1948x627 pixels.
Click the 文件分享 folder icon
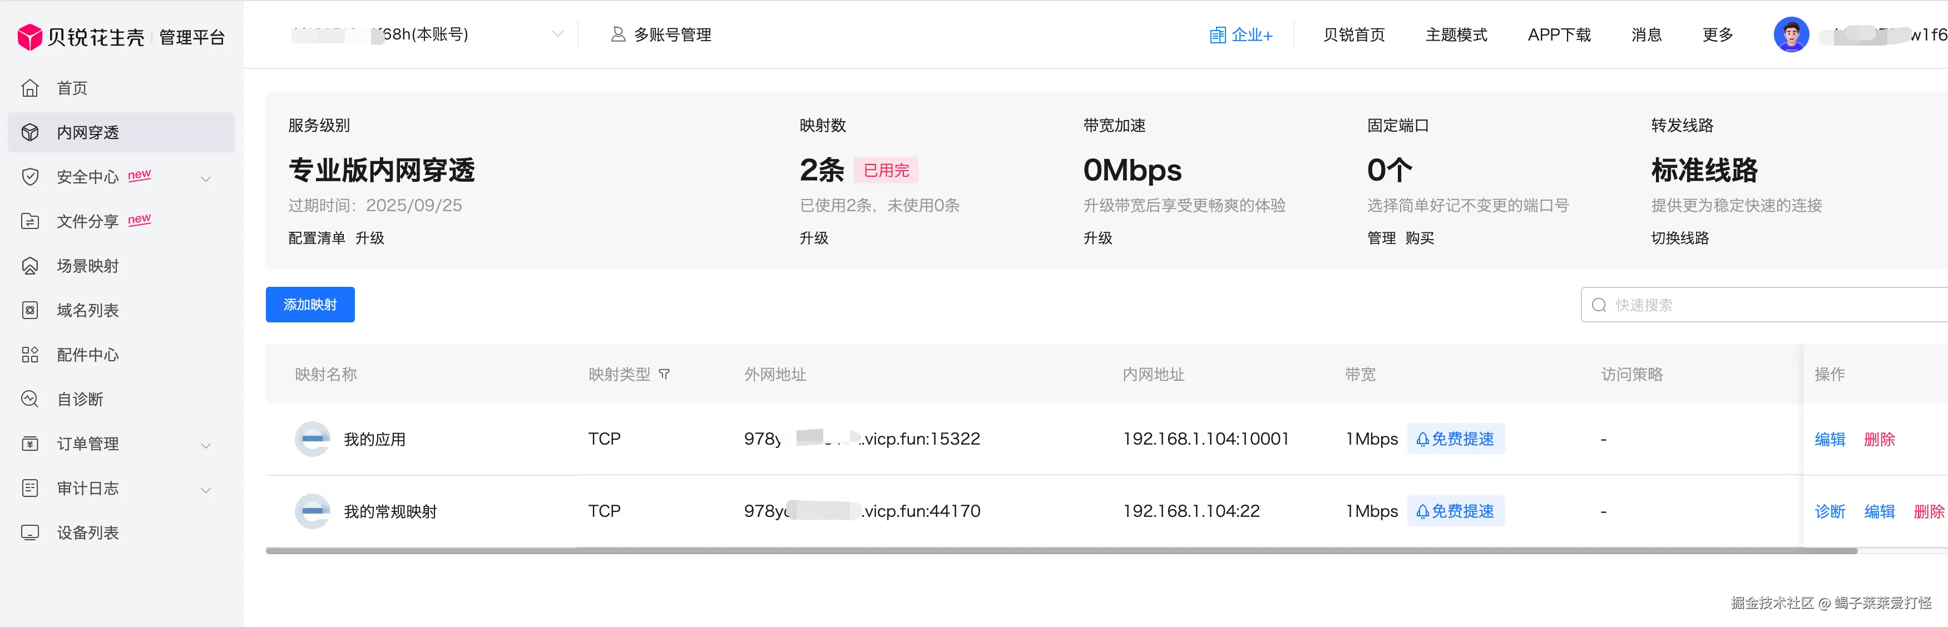click(29, 221)
